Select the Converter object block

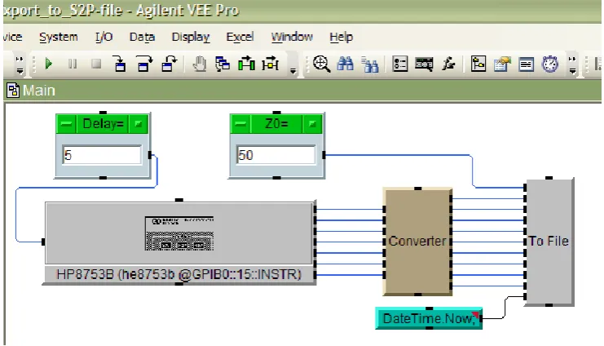(x=417, y=242)
